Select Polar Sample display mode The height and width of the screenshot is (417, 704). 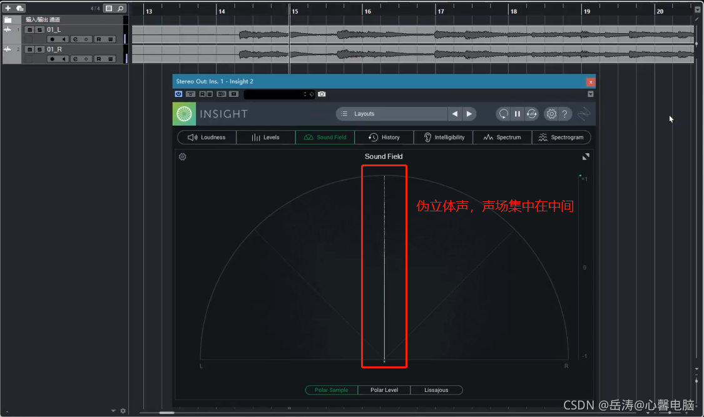point(331,390)
